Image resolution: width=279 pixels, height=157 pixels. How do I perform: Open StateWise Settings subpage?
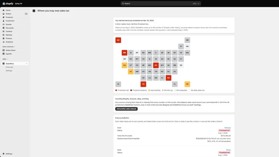pos(9,71)
